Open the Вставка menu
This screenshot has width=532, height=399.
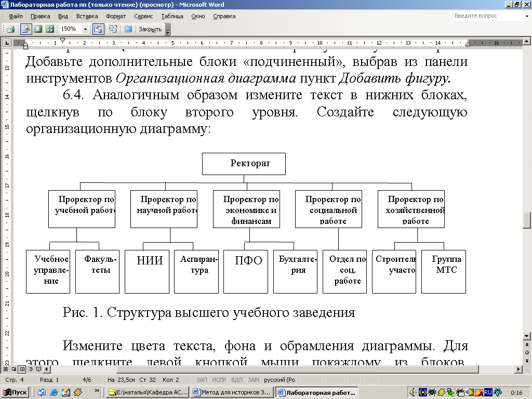pyautogui.click(x=87, y=16)
